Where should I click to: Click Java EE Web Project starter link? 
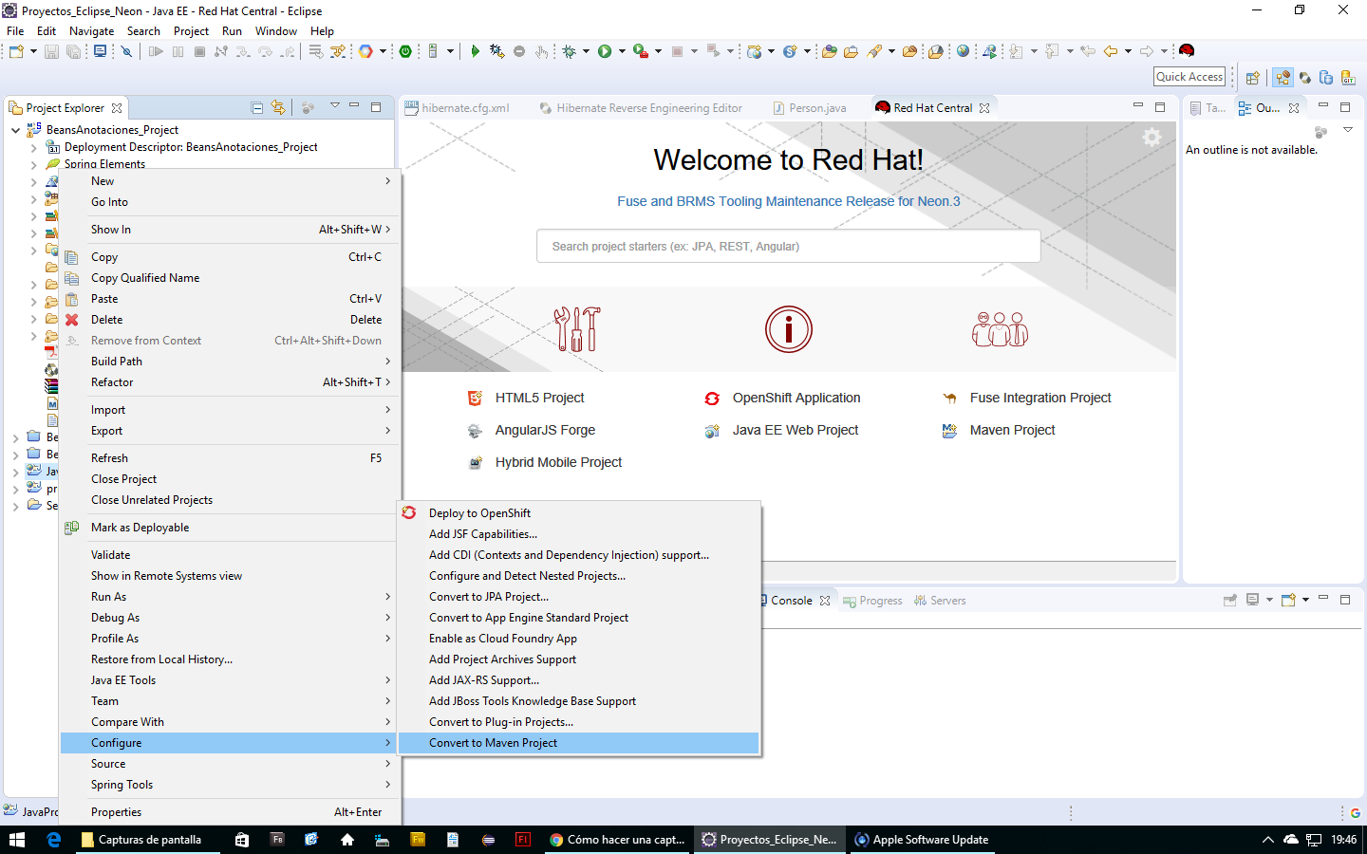[x=796, y=430]
